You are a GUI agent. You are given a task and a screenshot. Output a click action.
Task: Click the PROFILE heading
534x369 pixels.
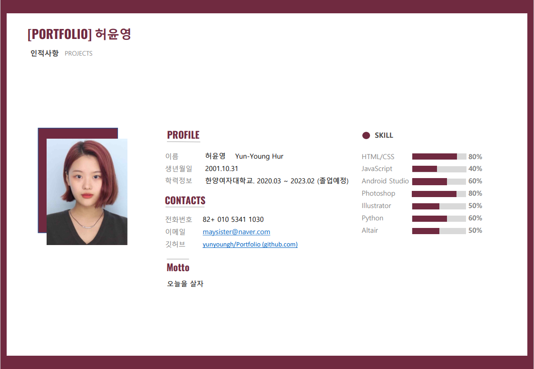[183, 135]
